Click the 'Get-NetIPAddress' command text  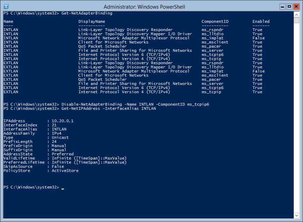click(81, 108)
